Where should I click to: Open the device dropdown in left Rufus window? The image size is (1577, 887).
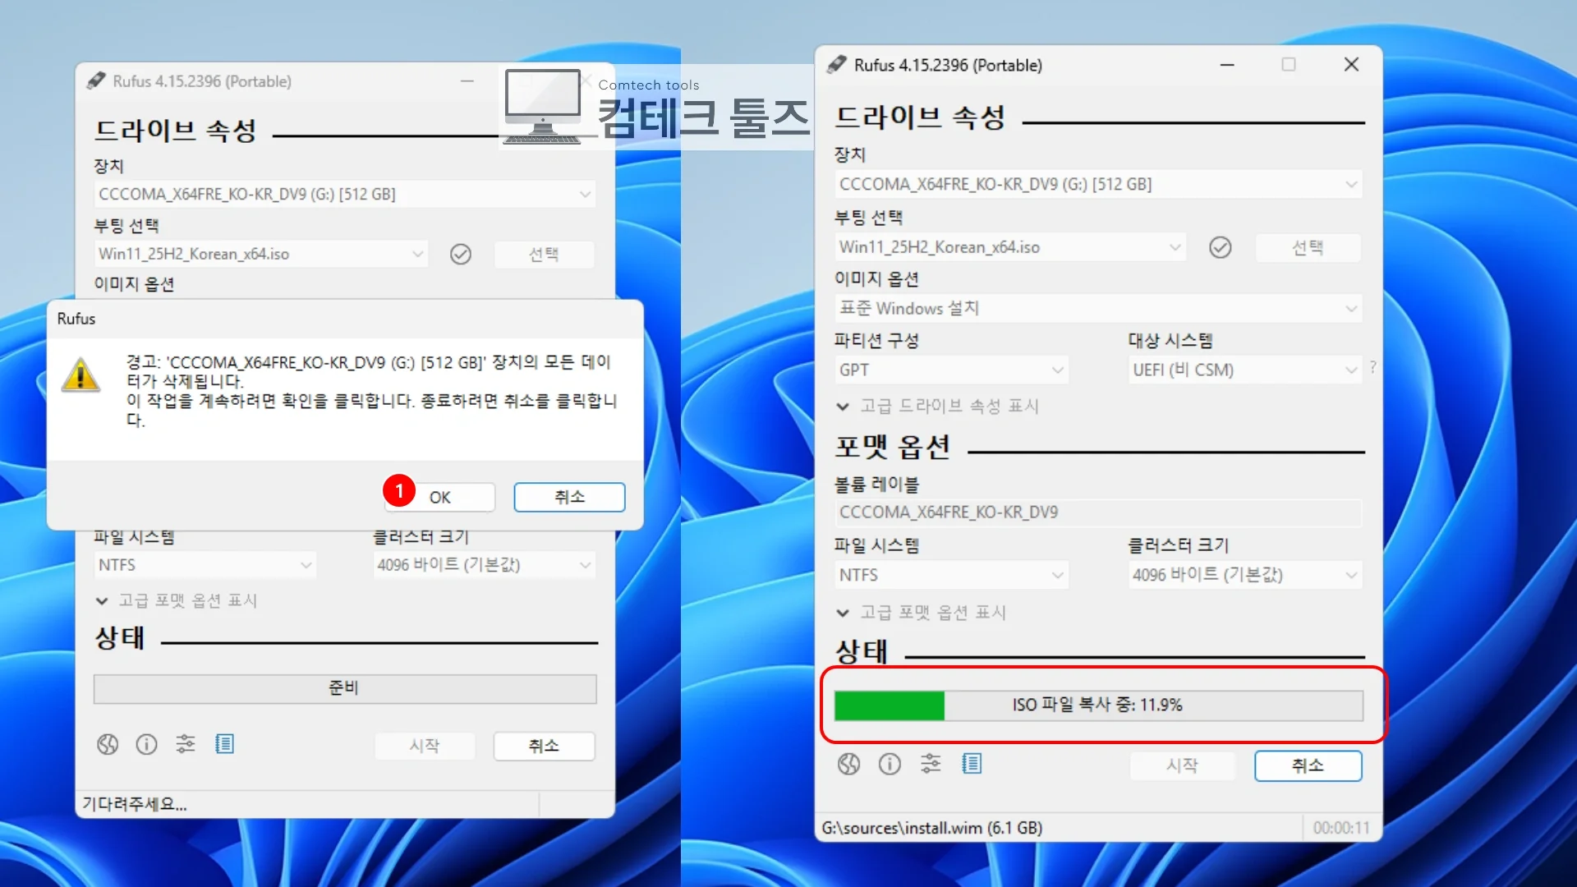pos(345,195)
